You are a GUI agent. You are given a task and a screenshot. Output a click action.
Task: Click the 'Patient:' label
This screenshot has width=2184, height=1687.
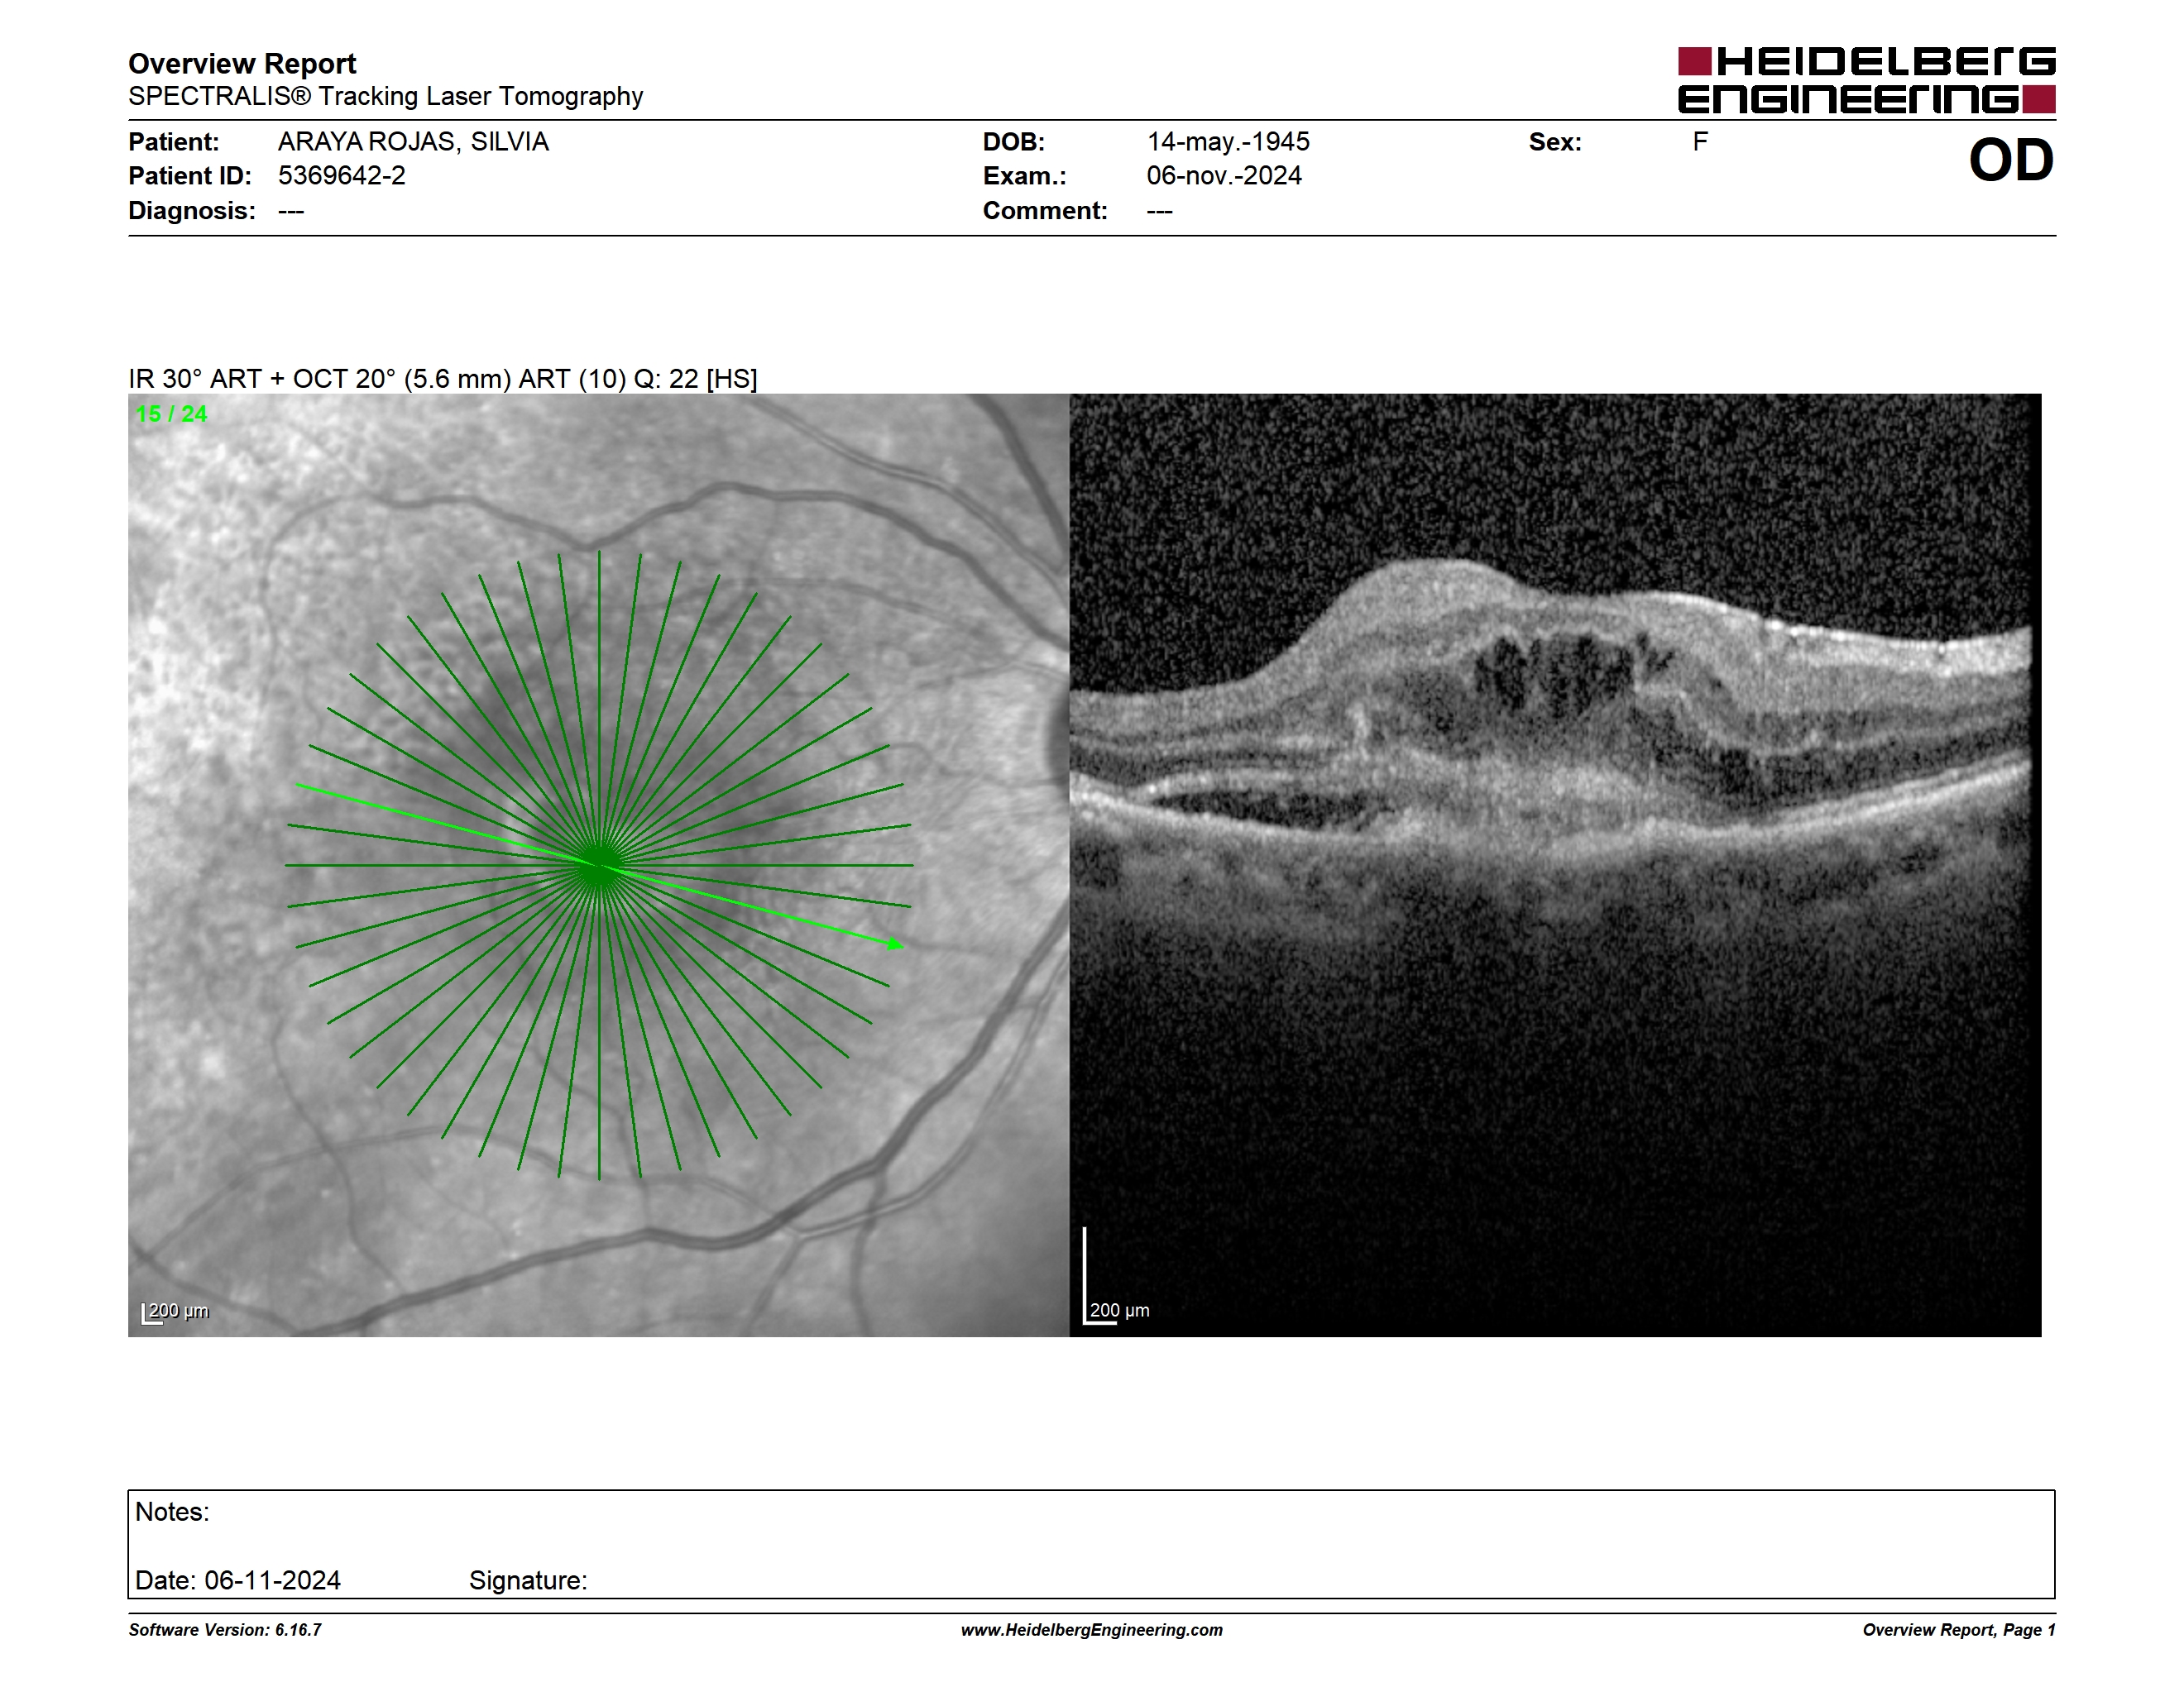click(174, 142)
